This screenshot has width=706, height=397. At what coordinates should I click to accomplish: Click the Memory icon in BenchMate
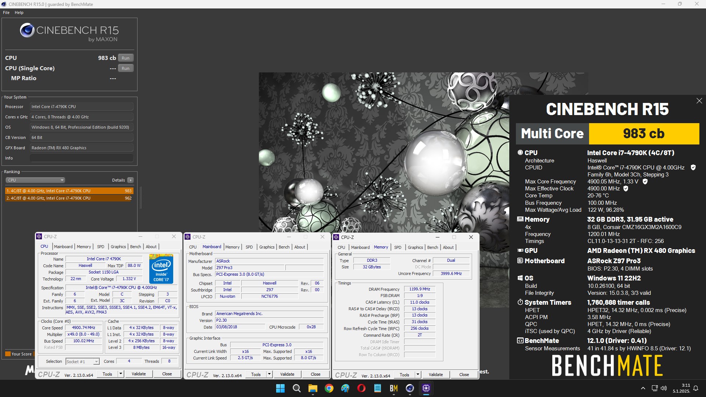(x=520, y=219)
